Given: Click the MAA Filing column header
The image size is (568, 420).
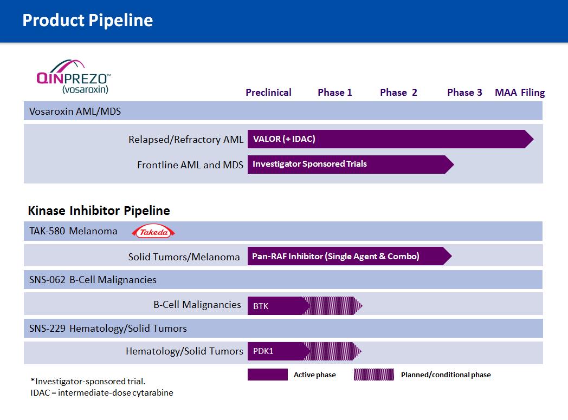Looking at the screenshot, I should point(519,93).
